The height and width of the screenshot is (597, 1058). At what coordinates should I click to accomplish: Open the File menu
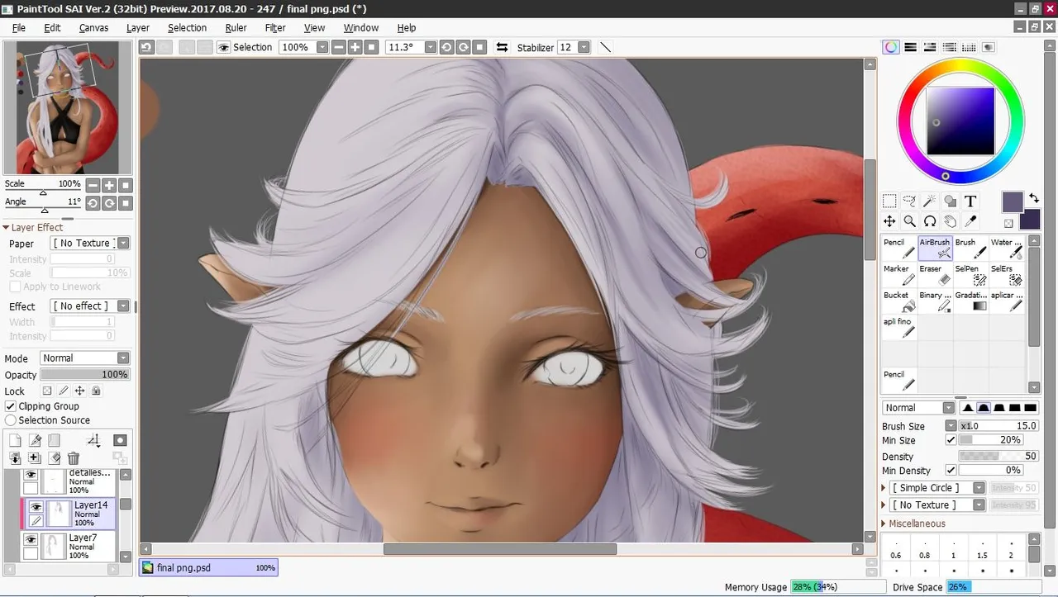click(x=18, y=27)
